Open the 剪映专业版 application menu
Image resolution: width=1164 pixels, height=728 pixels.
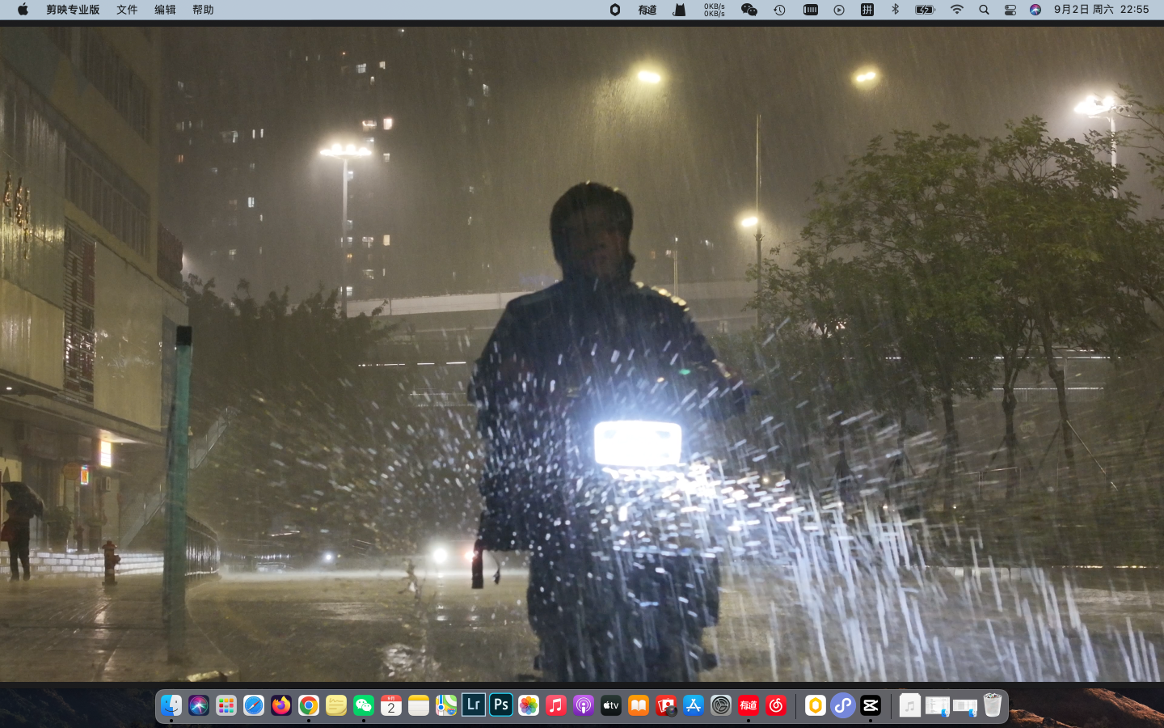click(73, 10)
